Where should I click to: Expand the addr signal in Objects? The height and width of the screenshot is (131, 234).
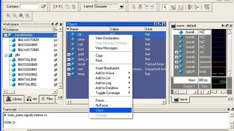point(69,55)
